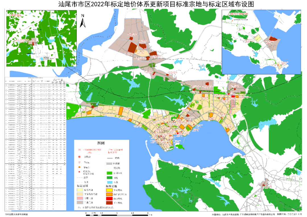Click the 管委会 orange dot legend symbol
Image resolution: width=307 pixels, height=217 pixels.
(x=79, y=167)
